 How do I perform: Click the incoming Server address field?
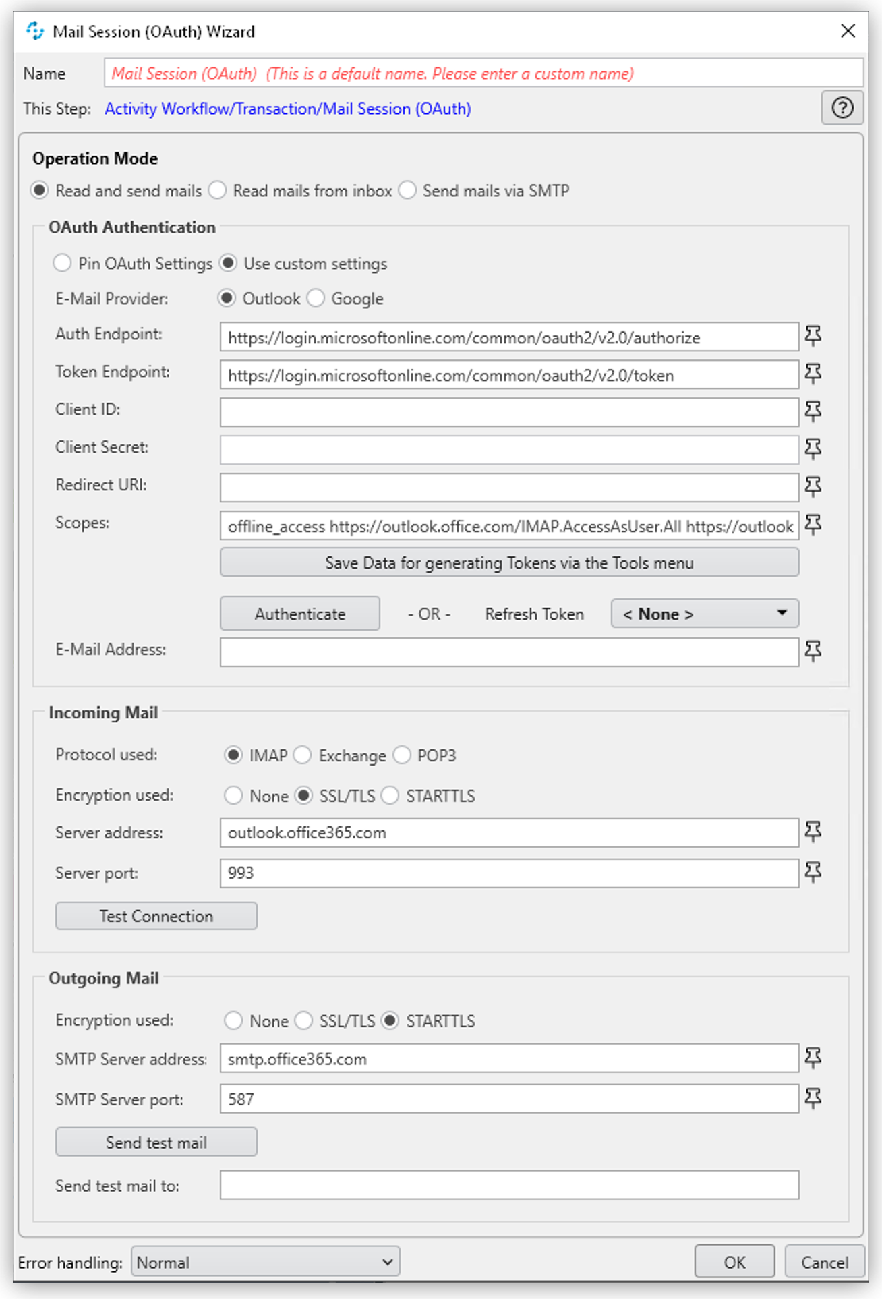509,833
